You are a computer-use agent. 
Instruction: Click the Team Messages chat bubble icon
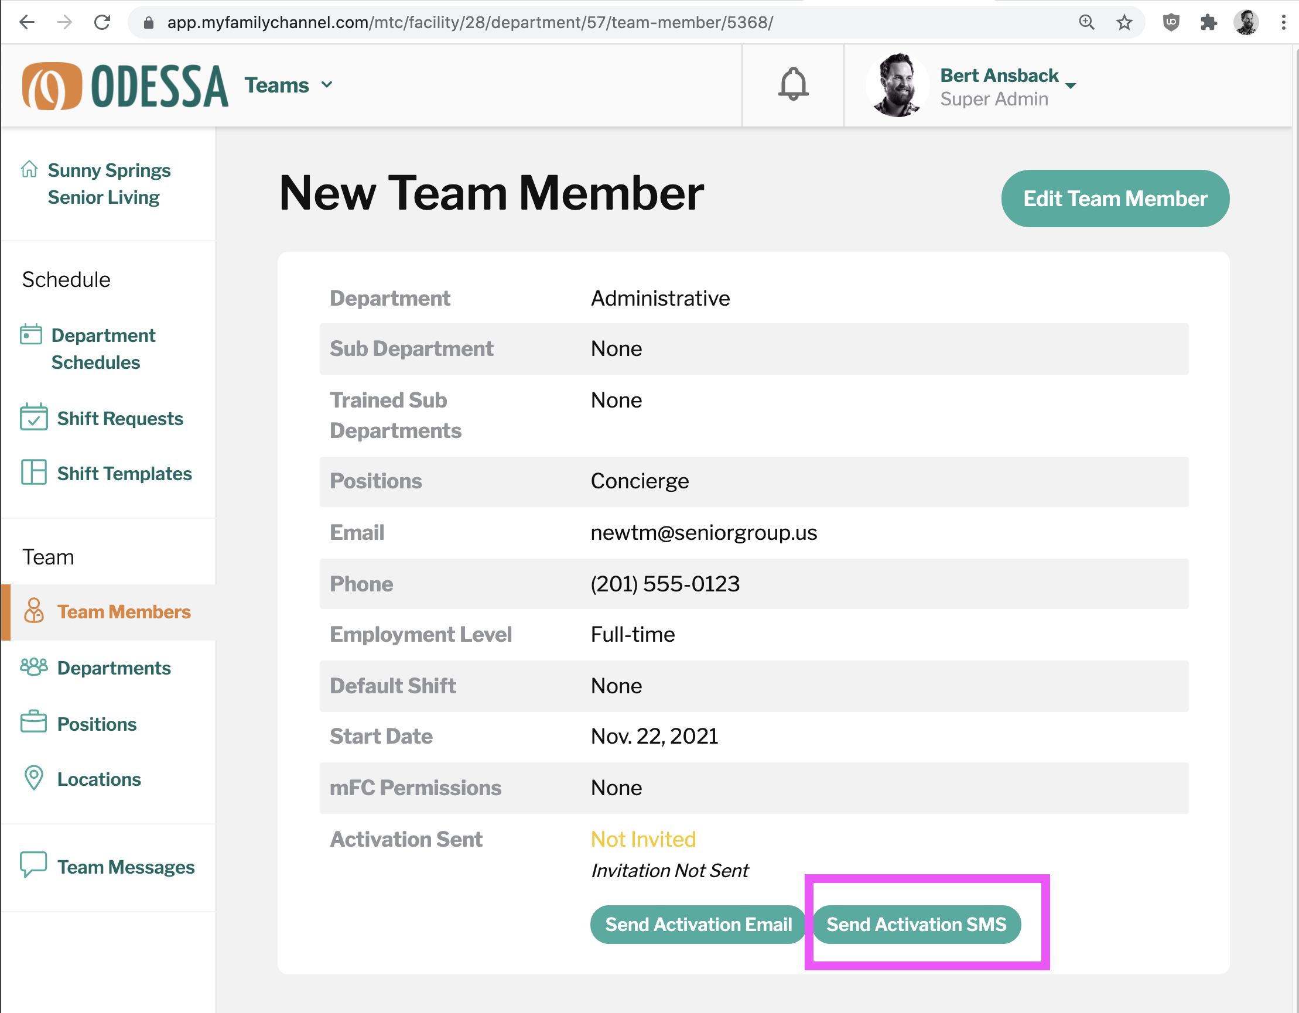point(33,864)
